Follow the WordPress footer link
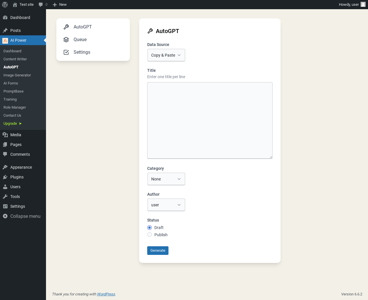This screenshot has height=300, width=368. 106,294
